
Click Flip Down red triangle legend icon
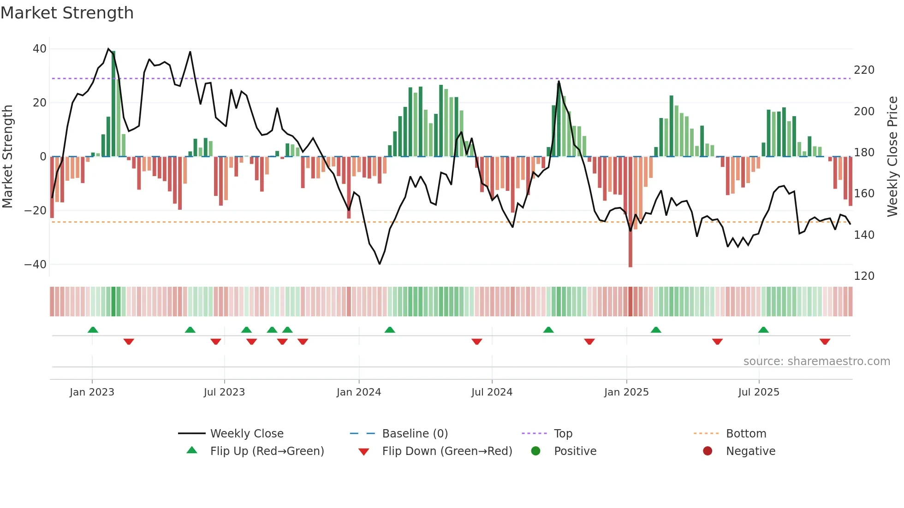tap(363, 452)
